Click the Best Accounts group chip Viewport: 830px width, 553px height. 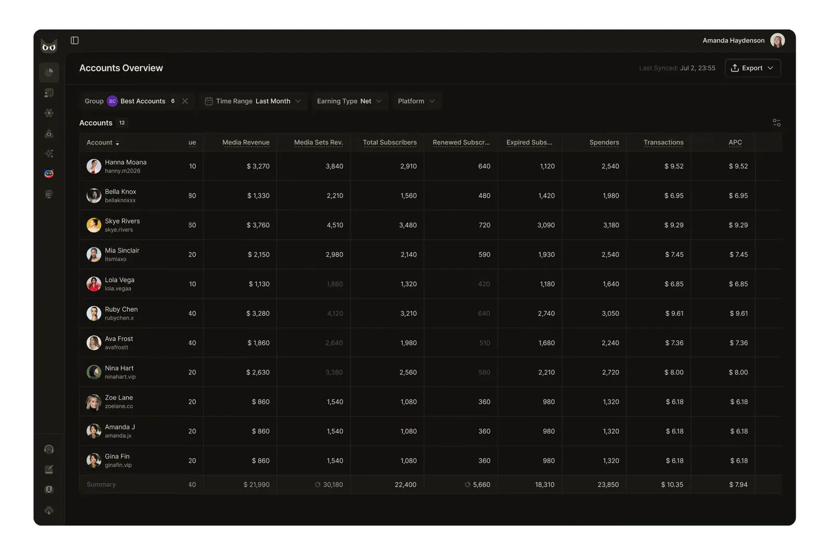(136, 101)
